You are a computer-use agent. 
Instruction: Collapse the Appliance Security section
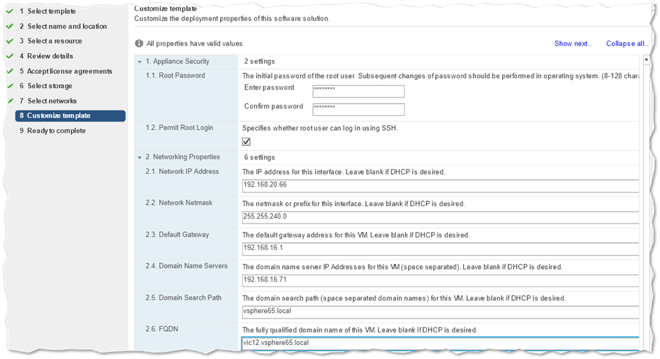point(140,62)
